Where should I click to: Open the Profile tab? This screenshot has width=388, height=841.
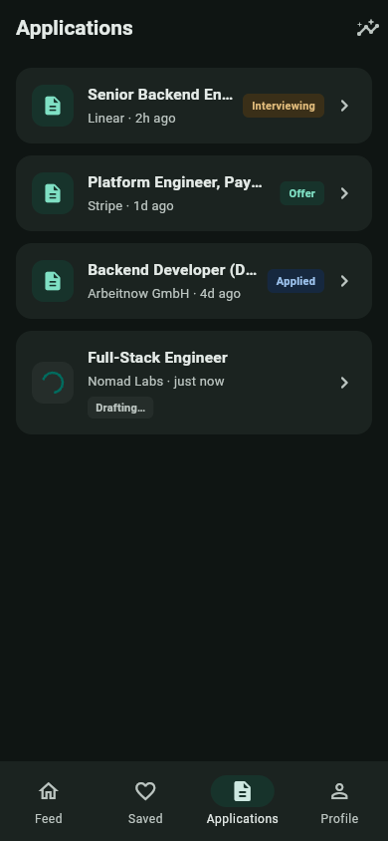tap(339, 802)
